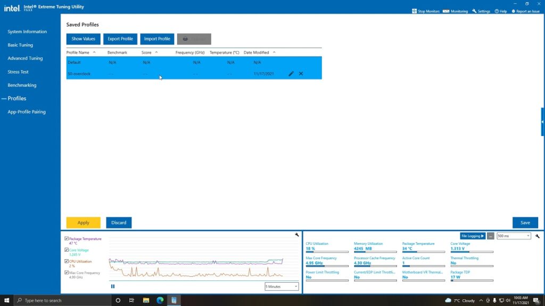The height and width of the screenshot is (306, 545).
Task: Open Advanced Tuning in the sidebar
Action: click(x=25, y=58)
